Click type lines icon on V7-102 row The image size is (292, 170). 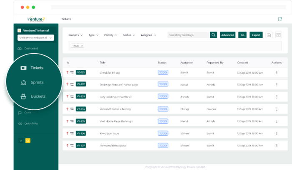(72, 84)
